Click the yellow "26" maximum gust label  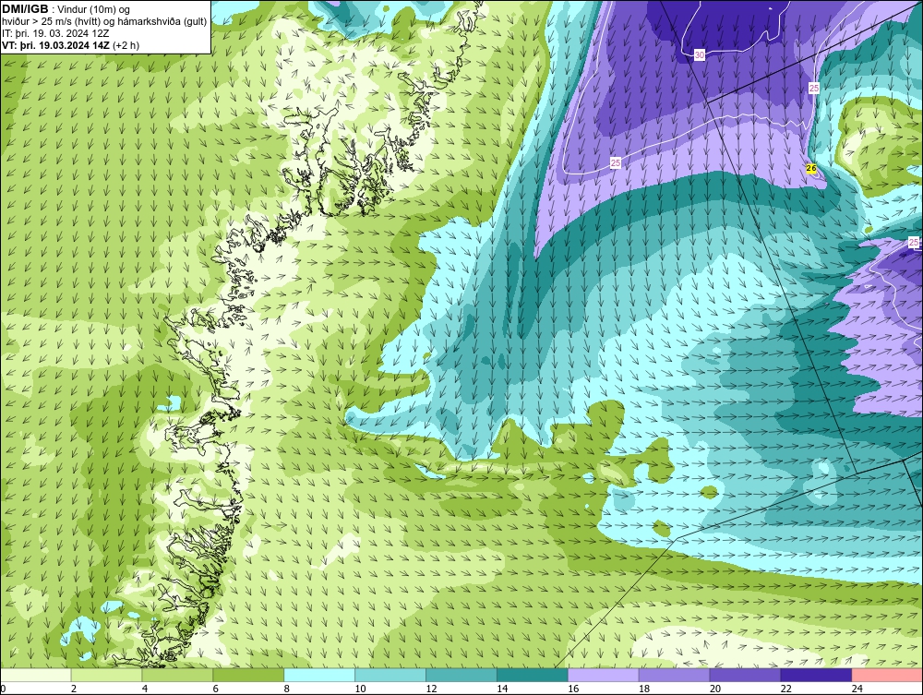click(811, 169)
